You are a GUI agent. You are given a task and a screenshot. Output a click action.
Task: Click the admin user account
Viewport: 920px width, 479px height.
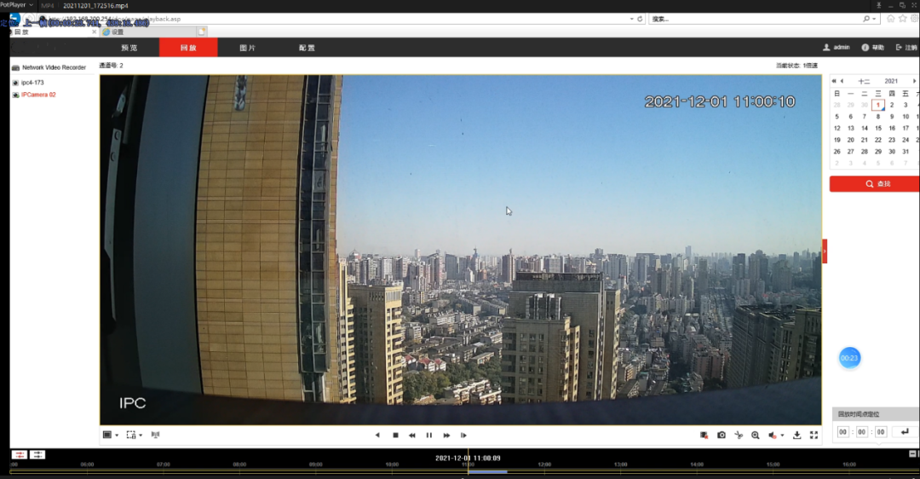(837, 48)
